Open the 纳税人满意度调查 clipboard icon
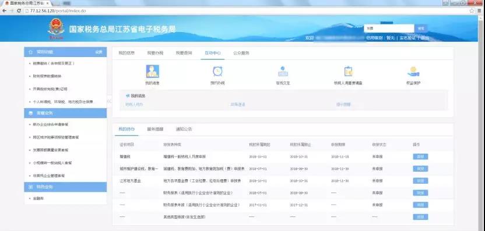 click(348, 72)
